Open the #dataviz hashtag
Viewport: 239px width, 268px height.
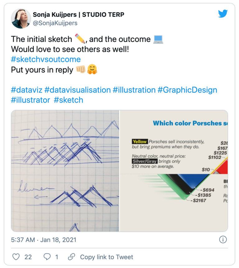pos(27,90)
